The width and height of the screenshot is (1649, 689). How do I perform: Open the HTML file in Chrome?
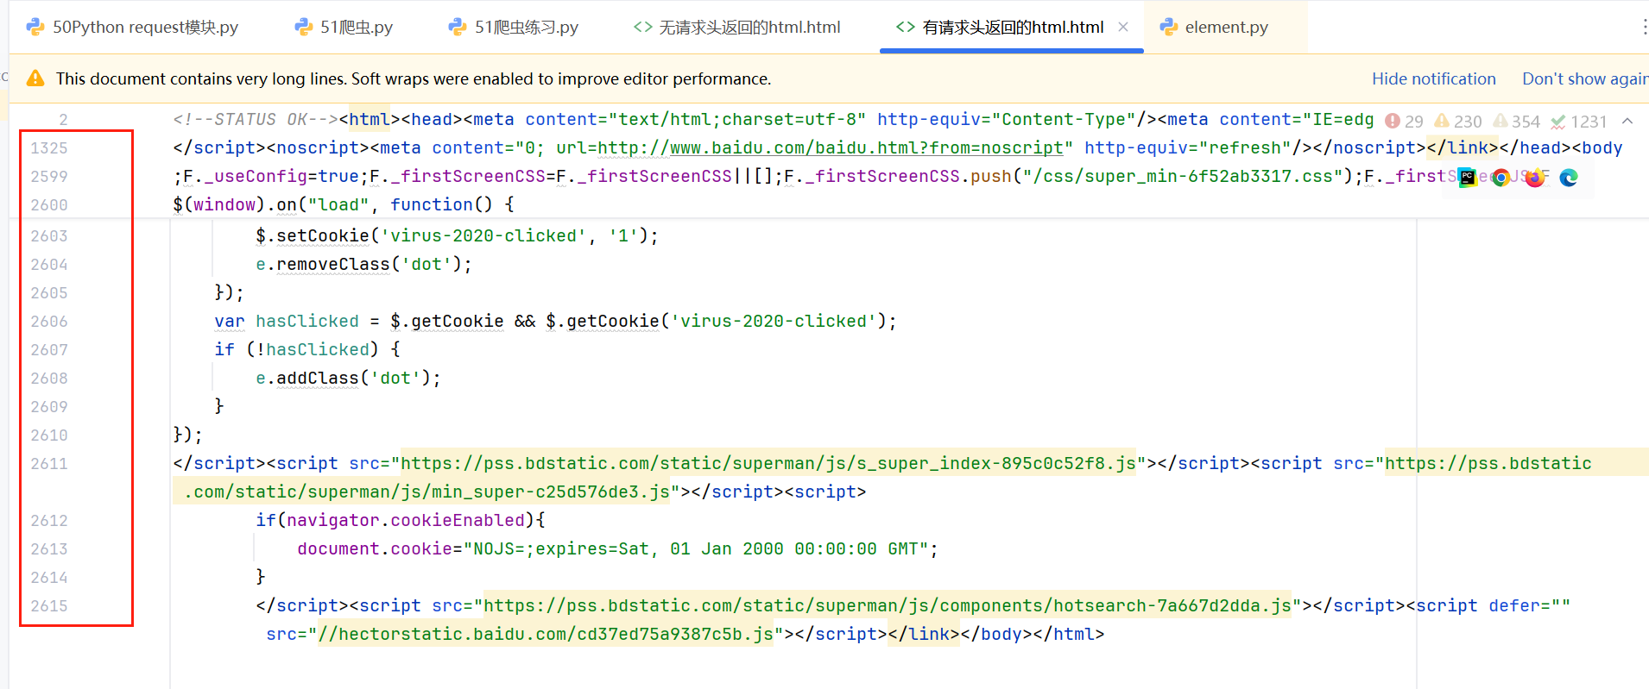pos(1501,178)
